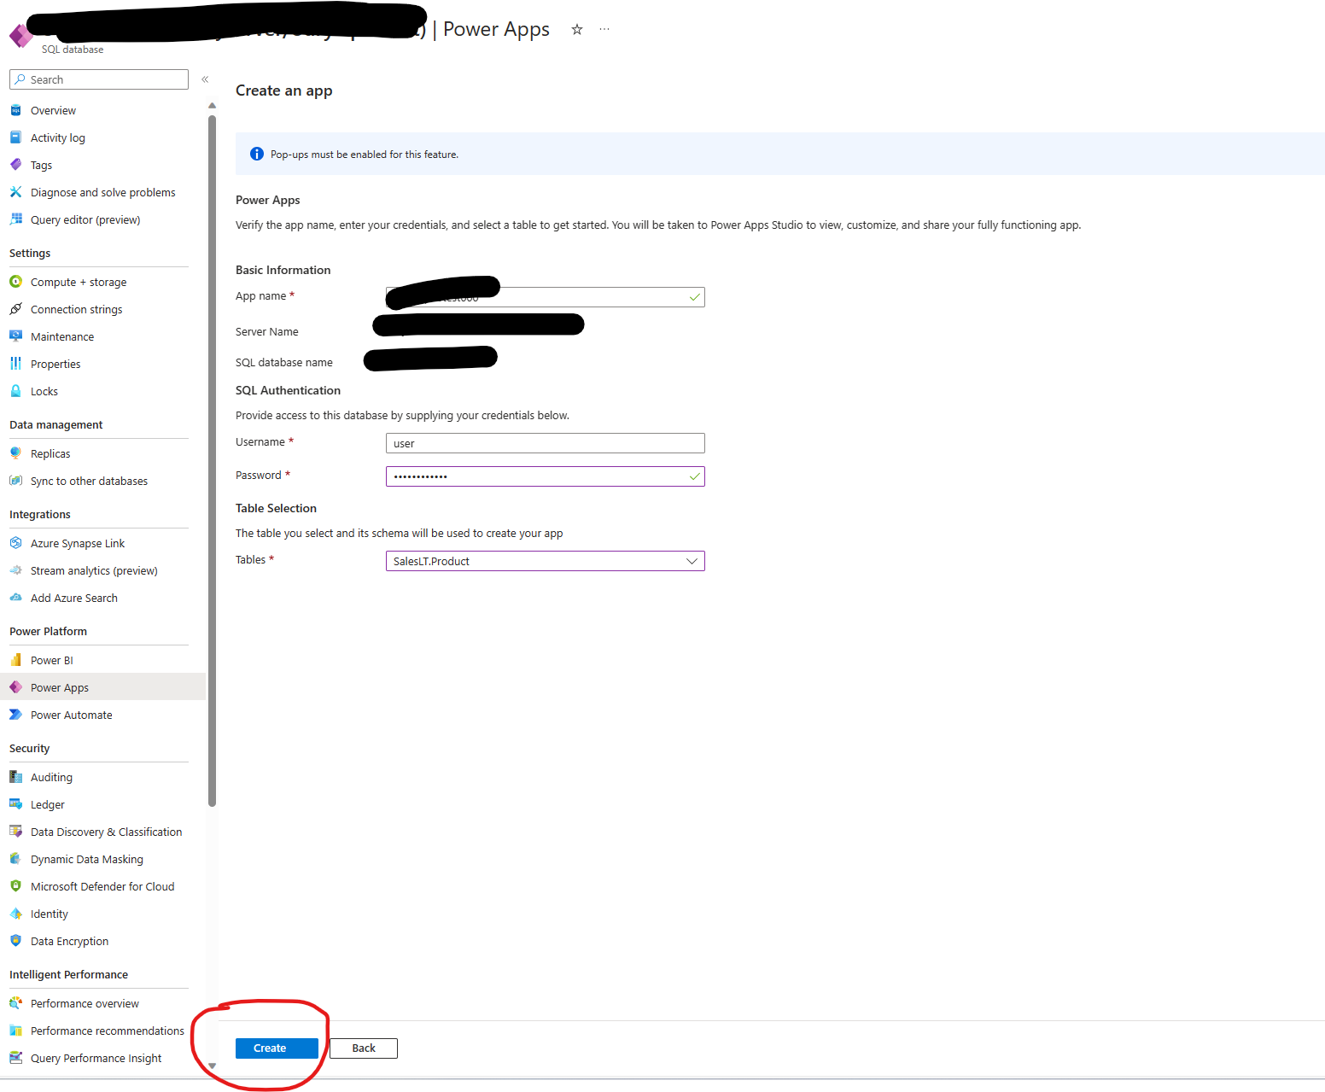Collapse the sidebar with the double chevron
1325x1092 pixels.
point(205,79)
